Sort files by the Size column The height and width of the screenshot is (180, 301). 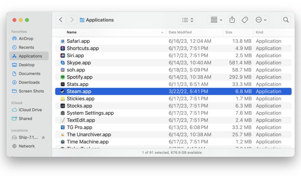click(x=229, y=32)
